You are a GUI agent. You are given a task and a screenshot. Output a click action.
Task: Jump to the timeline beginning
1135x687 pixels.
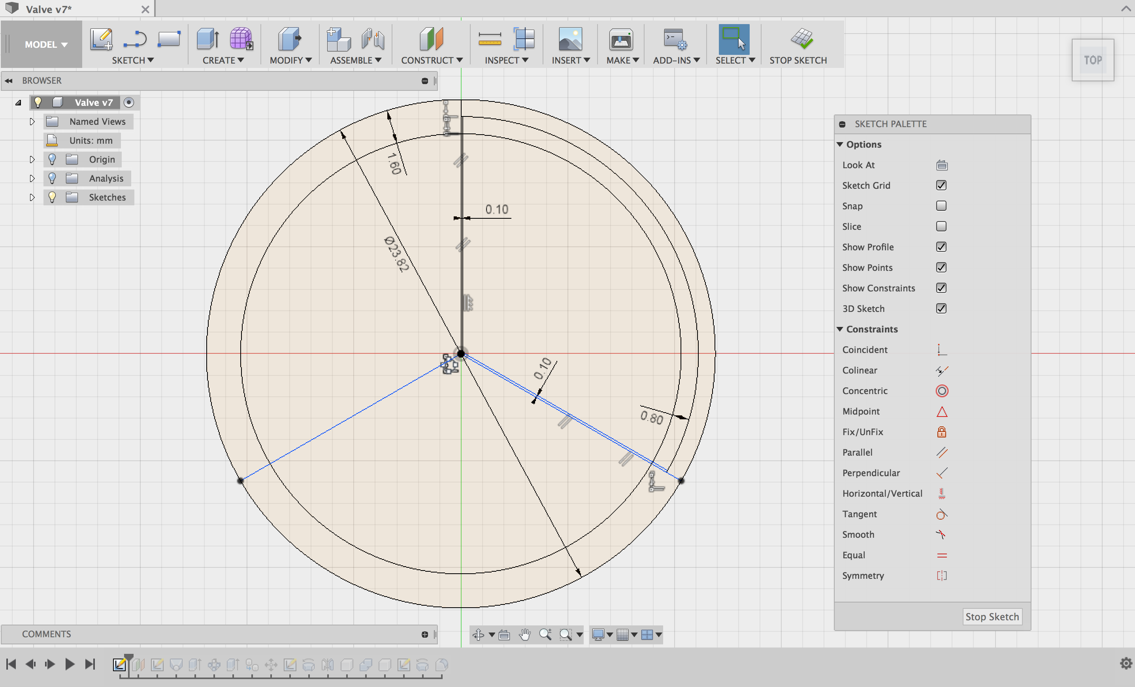11,664
